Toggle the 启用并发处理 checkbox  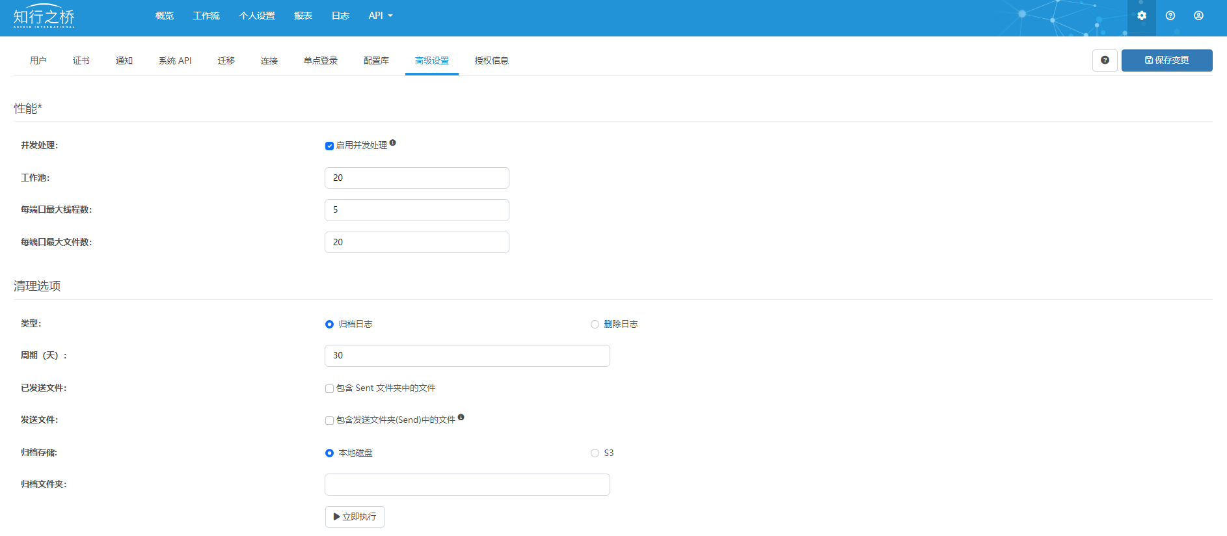(330, 146)
